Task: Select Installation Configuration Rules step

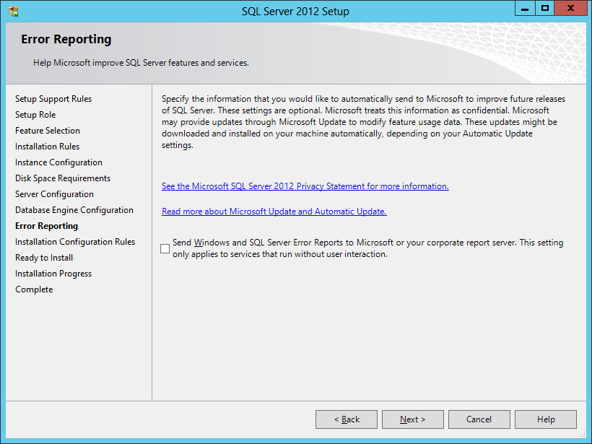Action: pyautogui.click(x=75, y=242)
